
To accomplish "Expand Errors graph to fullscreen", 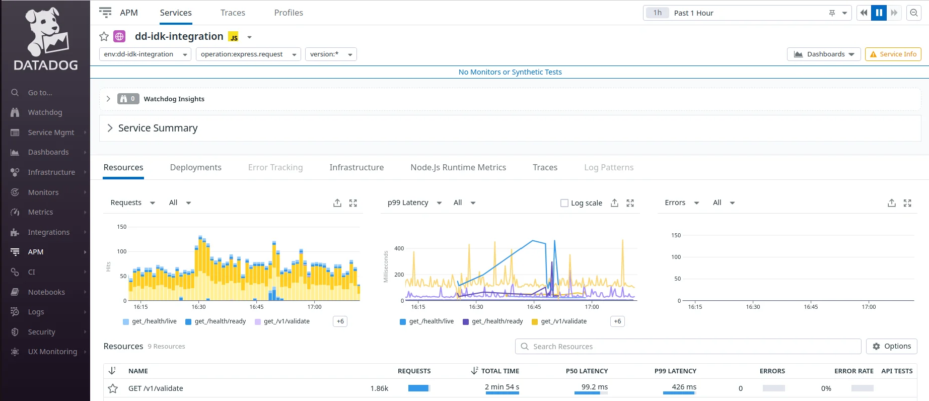I will (x=907, y=203).
